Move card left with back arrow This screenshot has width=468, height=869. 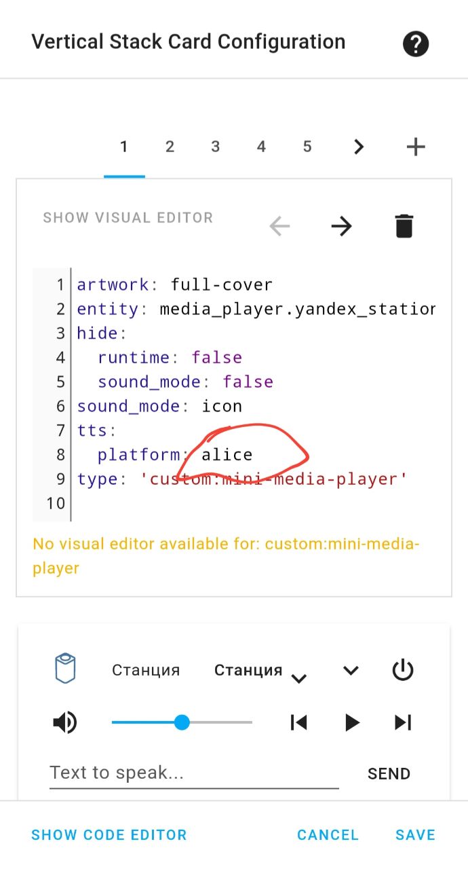(x=279, y=226)
